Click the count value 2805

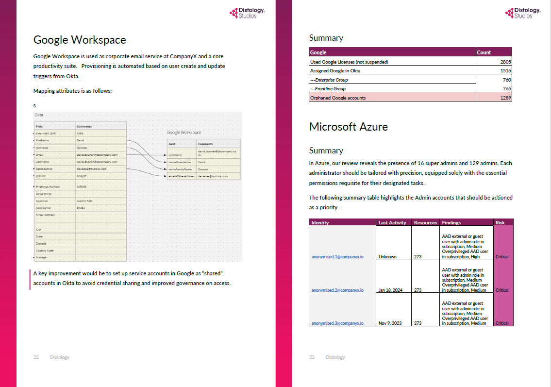(505, 62)
